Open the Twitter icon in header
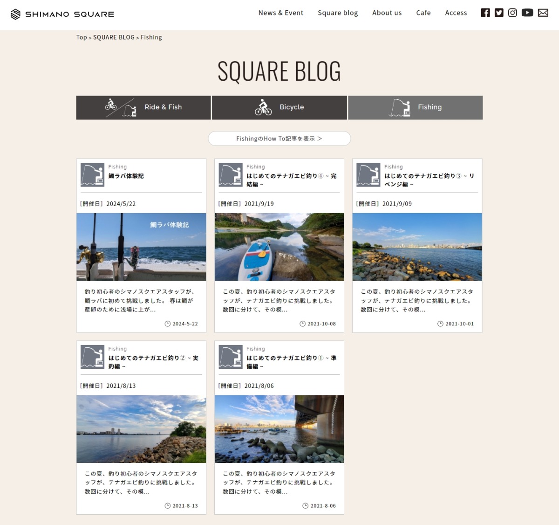This screenshot has width=559, height=525. pyautogui.click(x=499, y=13)
